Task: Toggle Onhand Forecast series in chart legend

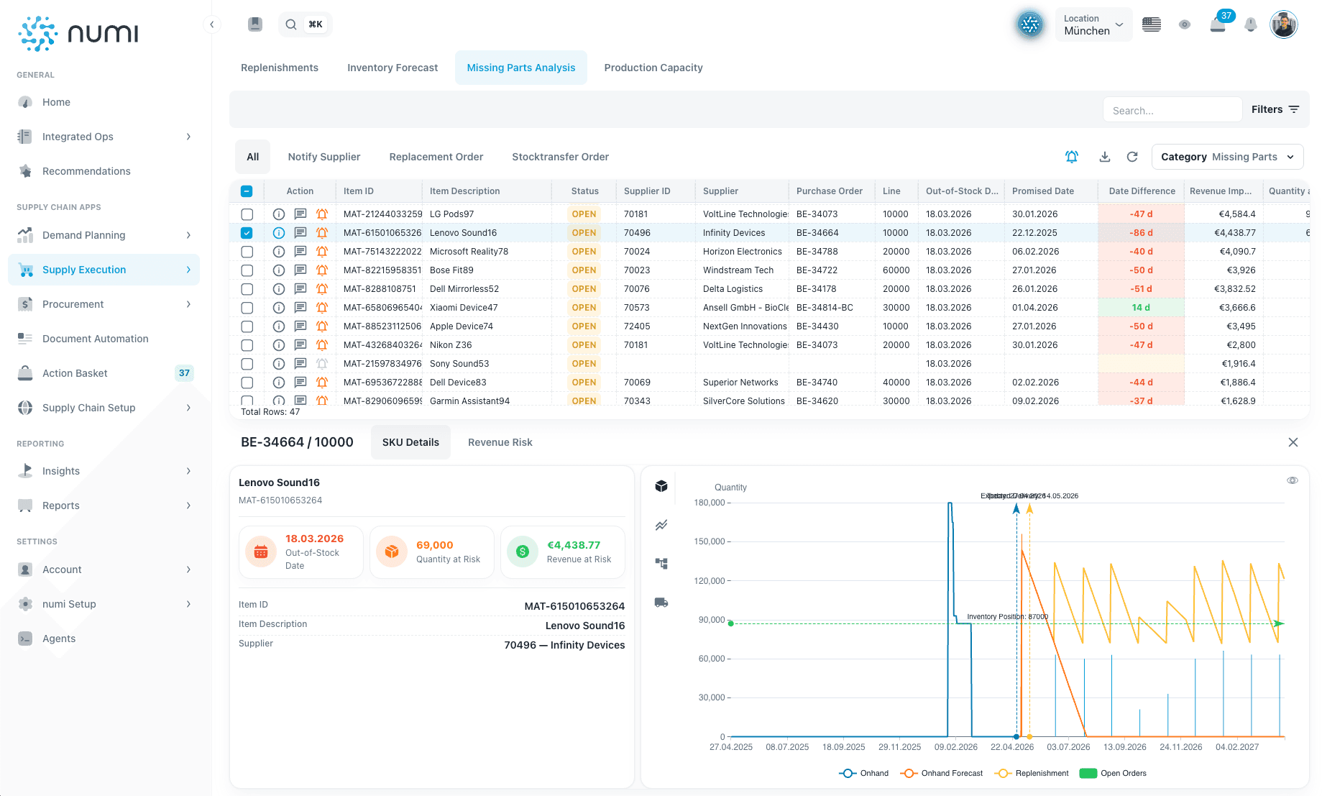Action: 941,773
